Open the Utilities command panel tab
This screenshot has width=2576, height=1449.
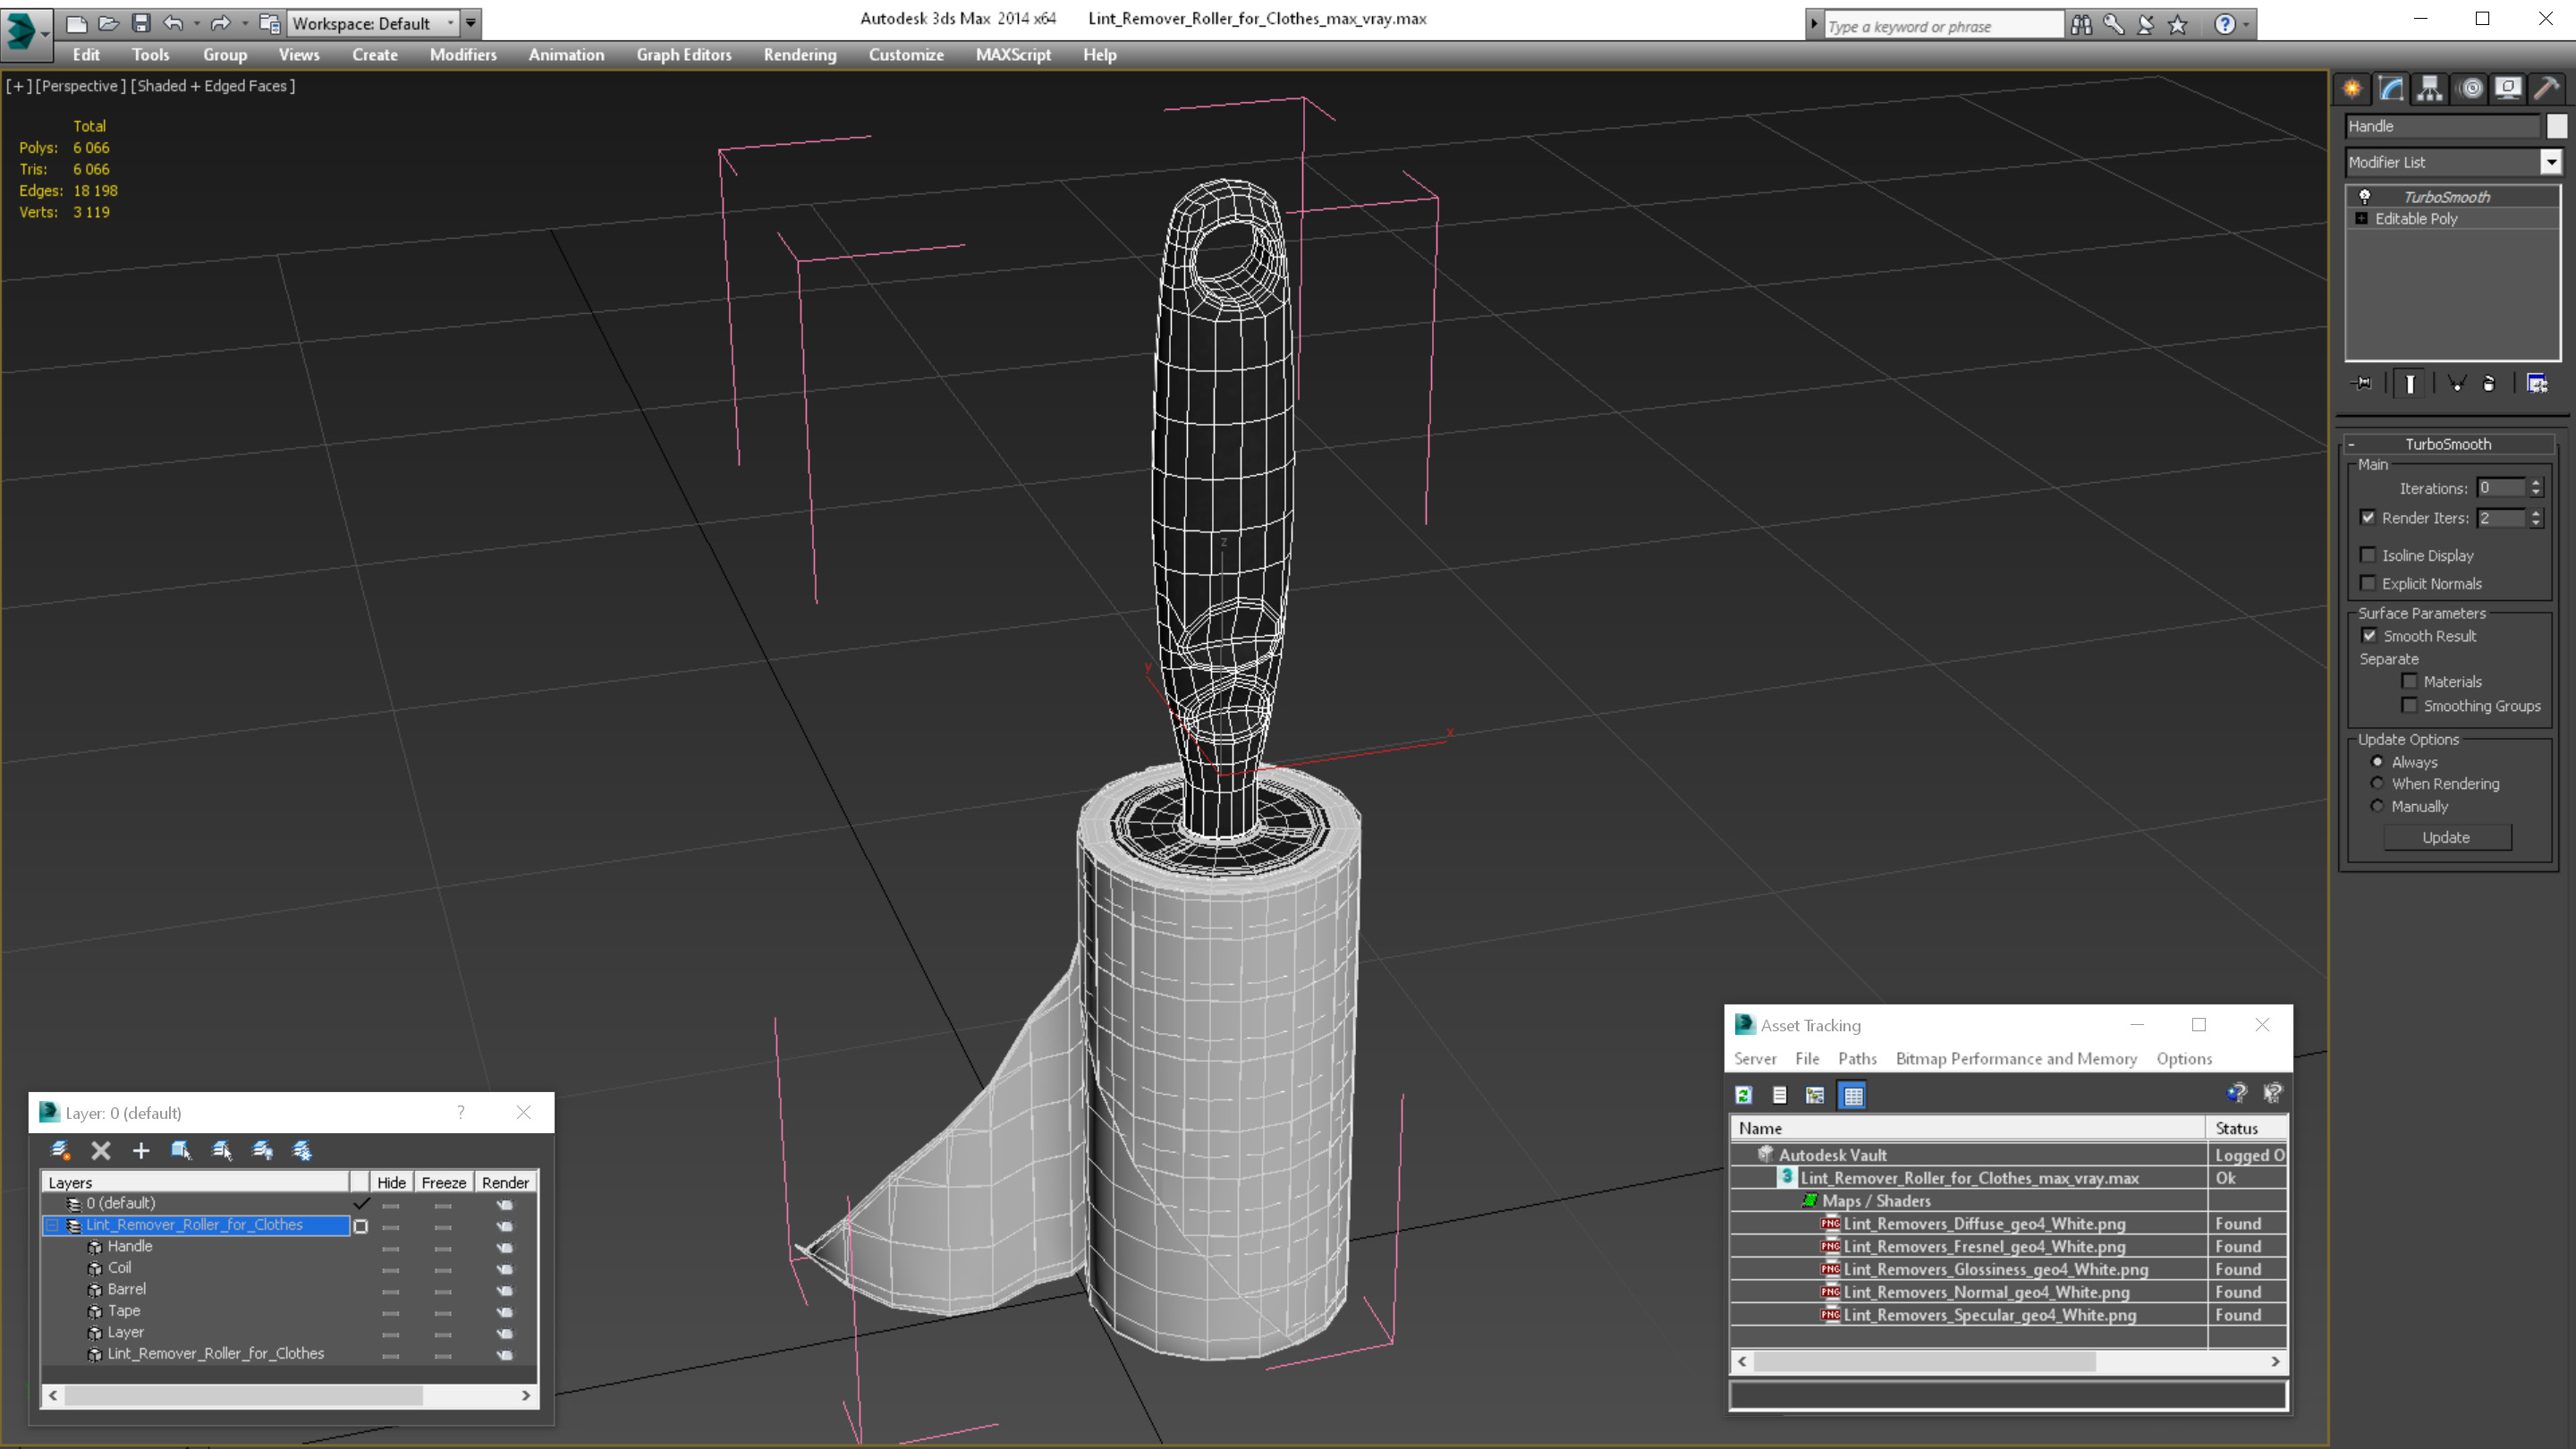pyautogui.click(x=2547, y=88)
